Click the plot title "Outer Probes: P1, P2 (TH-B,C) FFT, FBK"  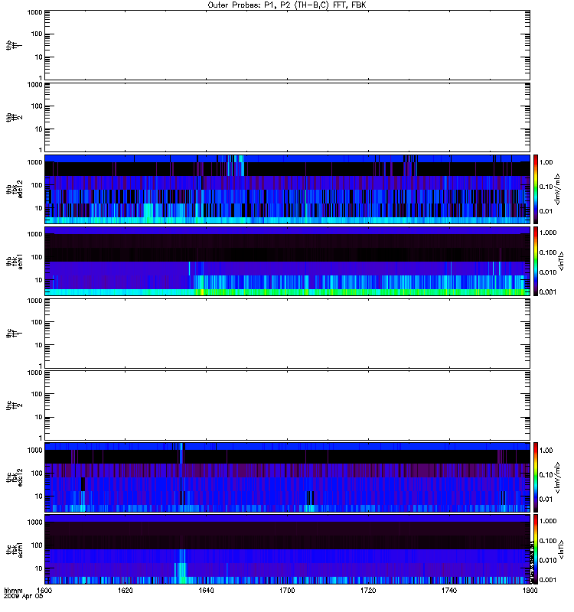click(287, 5)
